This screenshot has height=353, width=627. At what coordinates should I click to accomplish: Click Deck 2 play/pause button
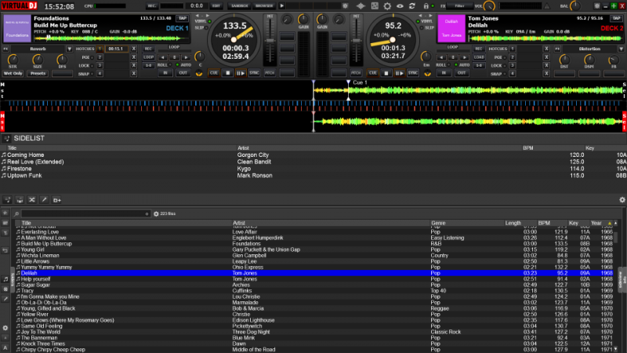coord(399,73)
